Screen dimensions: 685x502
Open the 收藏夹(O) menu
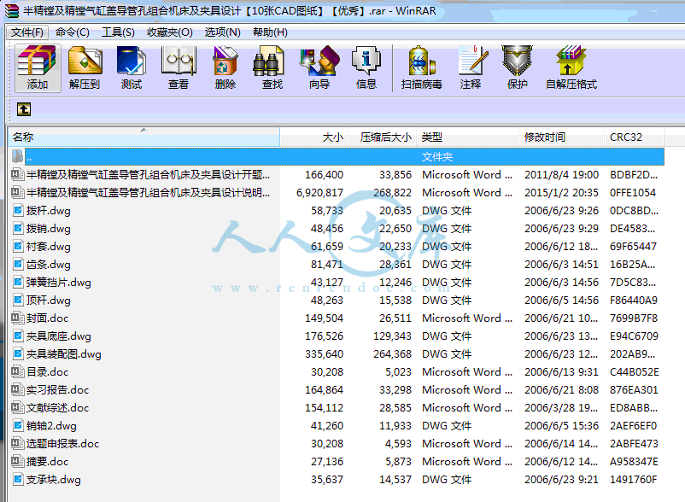point(170,32)
